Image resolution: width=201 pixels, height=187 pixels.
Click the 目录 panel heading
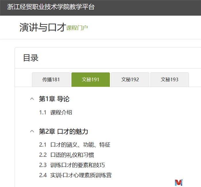tap(31, 58)
